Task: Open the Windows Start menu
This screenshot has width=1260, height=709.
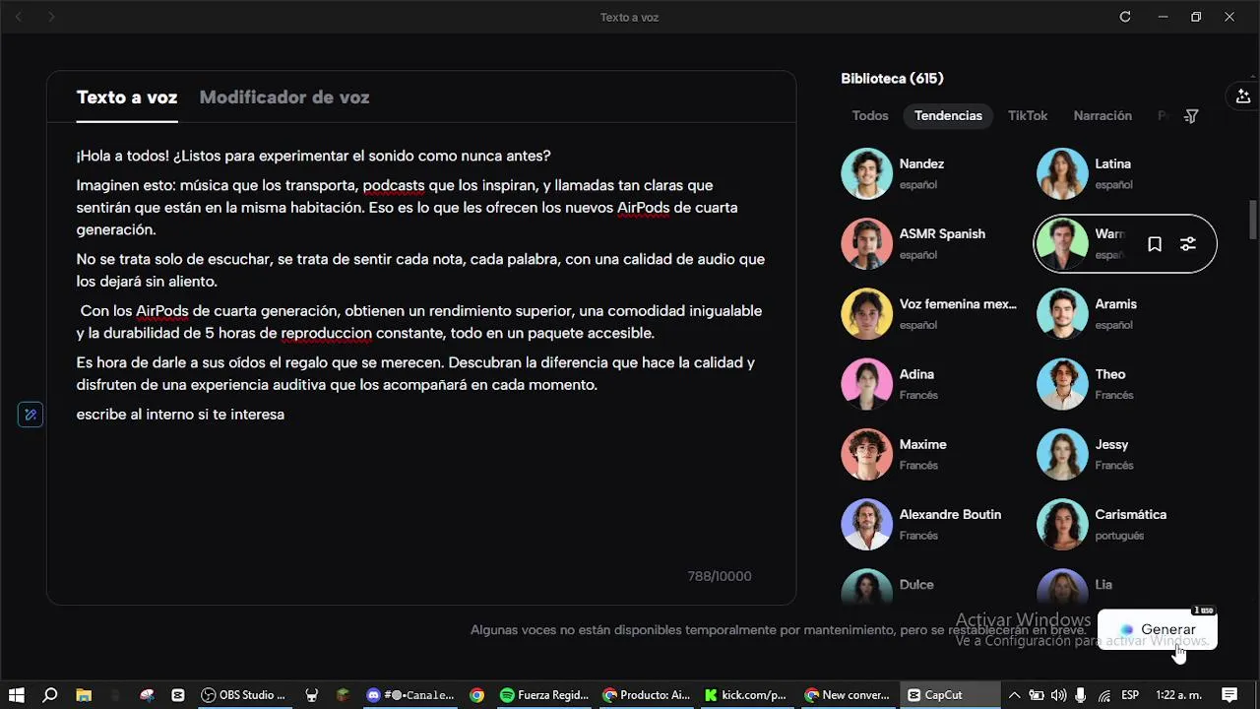Action: tap(17, 694)
